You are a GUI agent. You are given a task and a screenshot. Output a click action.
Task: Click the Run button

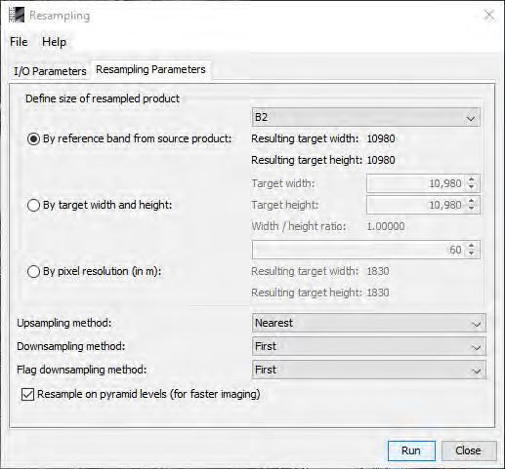[411, 450]
